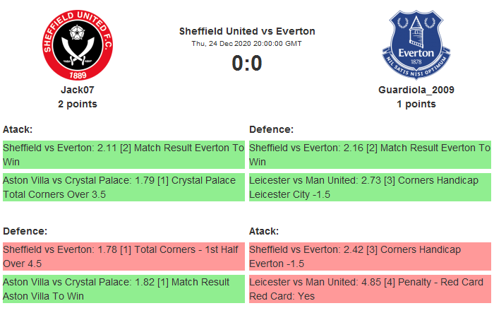Click the match date Thu, 24 Dec 2020
This screenshot has width=494, height=325.
(x=247, y=43)
